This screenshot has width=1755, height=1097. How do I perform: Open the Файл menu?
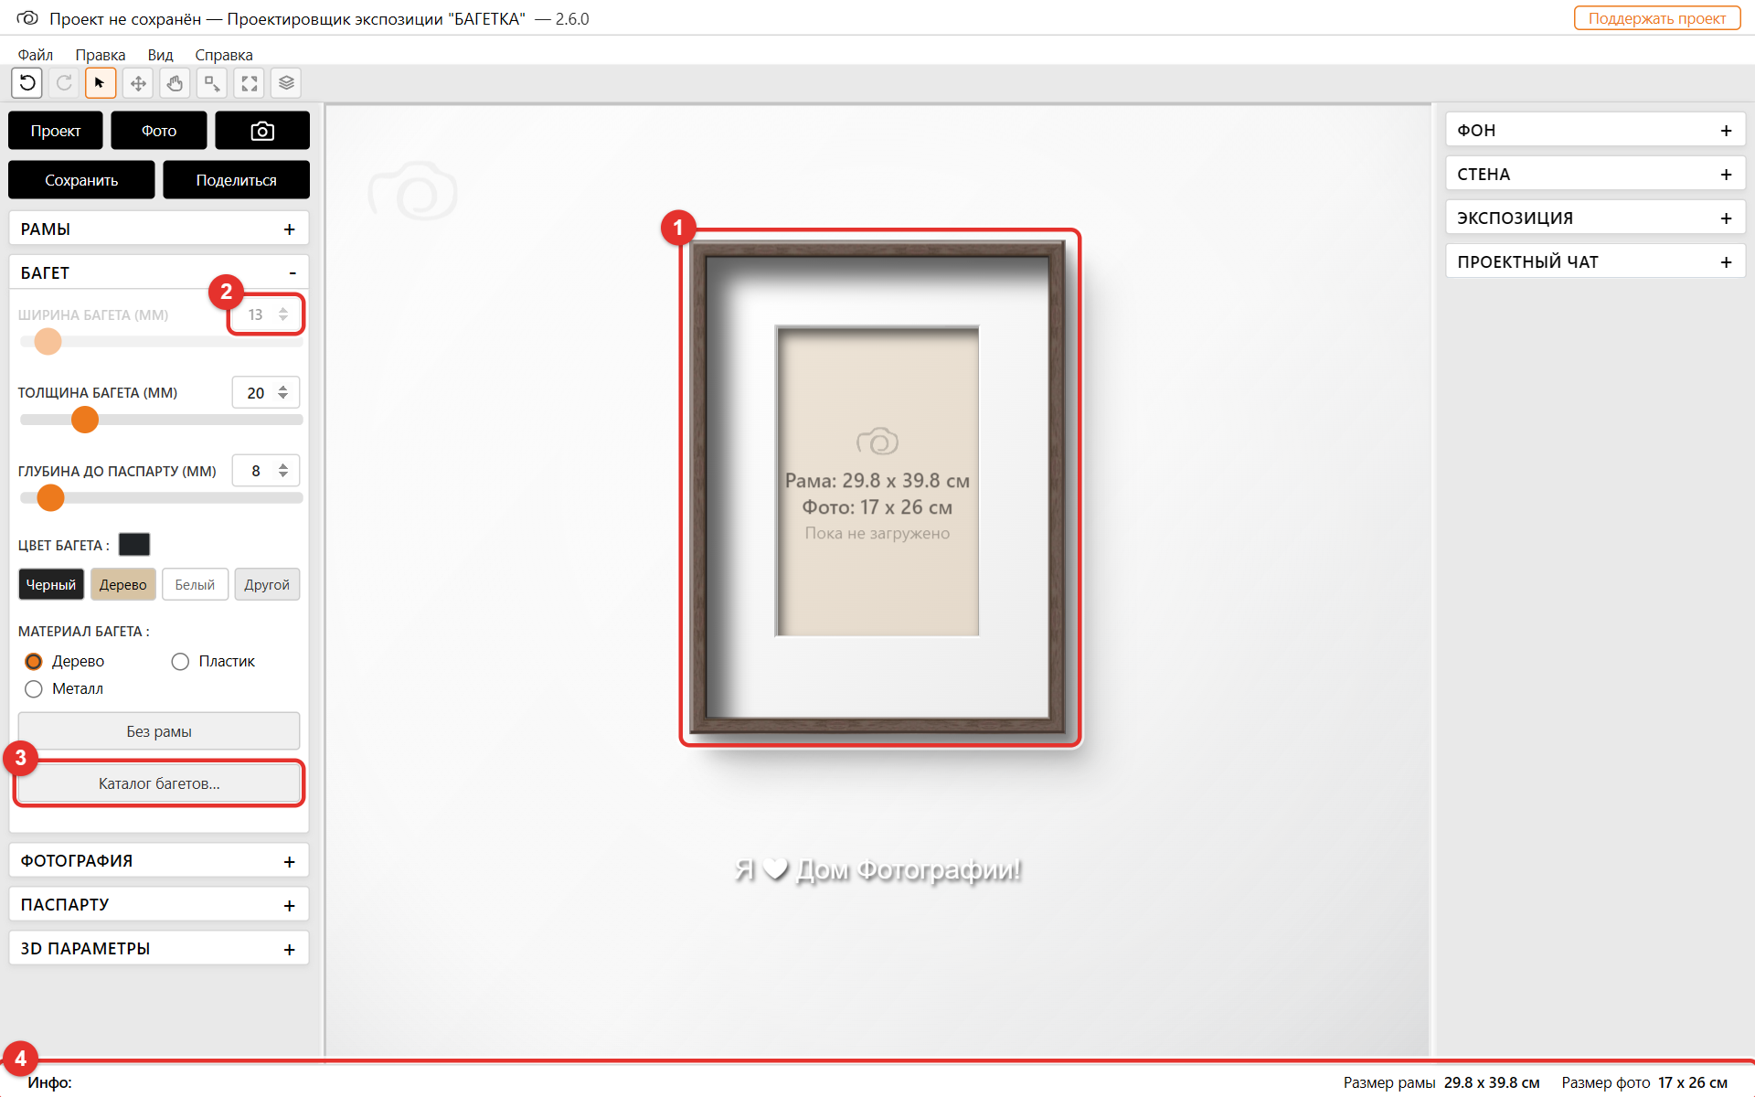(36, 55)
